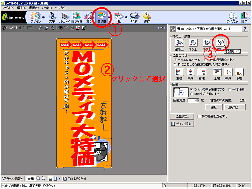252x189 pixels.
Task: Click the 回転 (Rotate) button
Action: (214, 107)
